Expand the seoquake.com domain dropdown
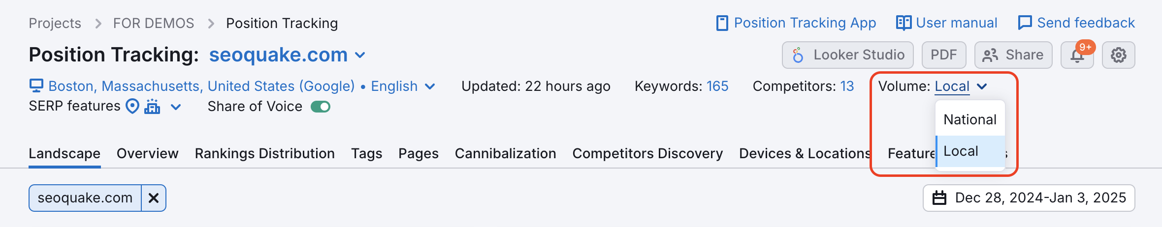This screenshot has width=1162, height=227. pyautogui.click(x=360, y=55)
